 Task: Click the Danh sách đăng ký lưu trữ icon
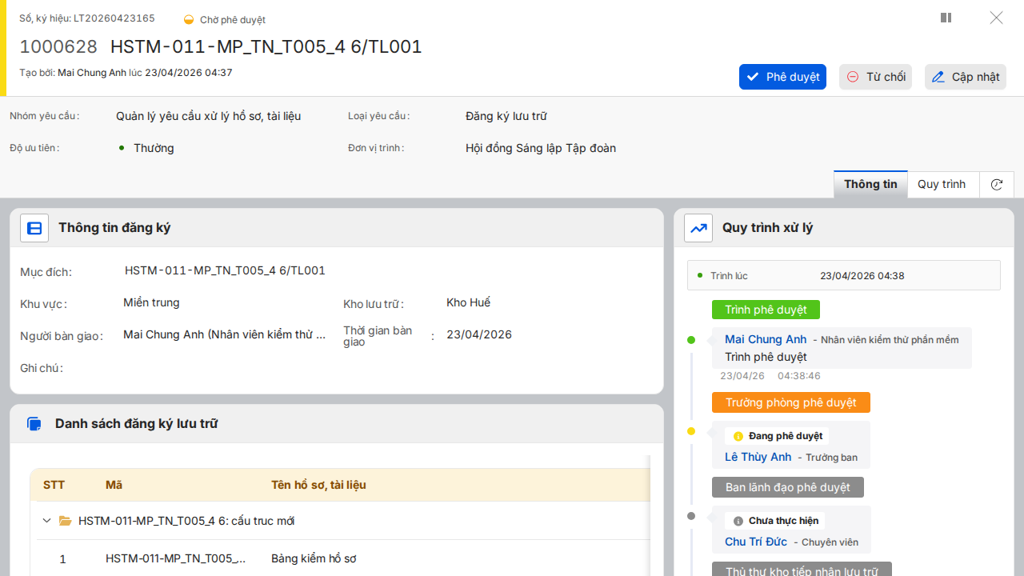point(34,424)
